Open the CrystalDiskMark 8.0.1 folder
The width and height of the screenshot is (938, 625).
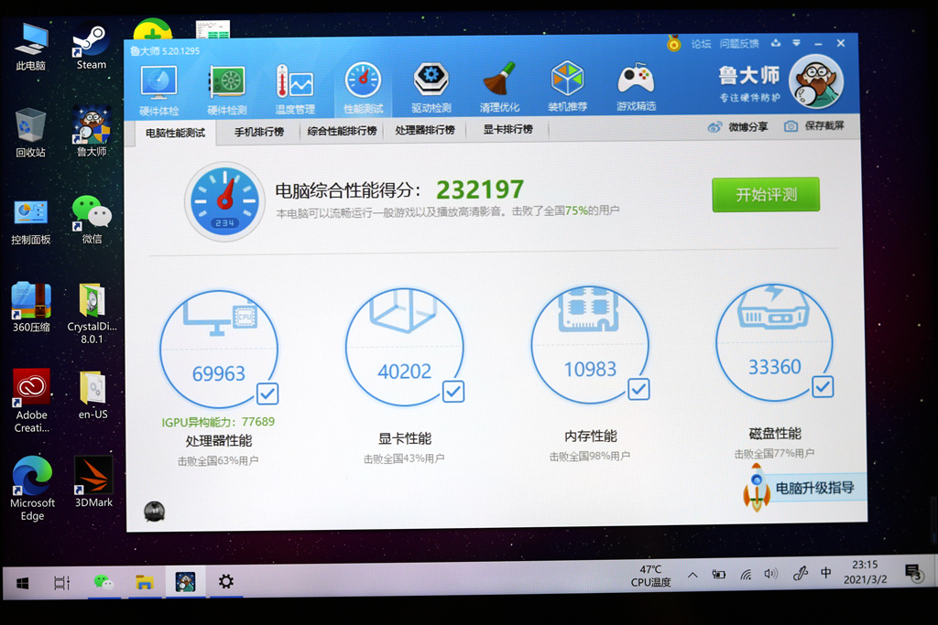click(x=92, y=313)
